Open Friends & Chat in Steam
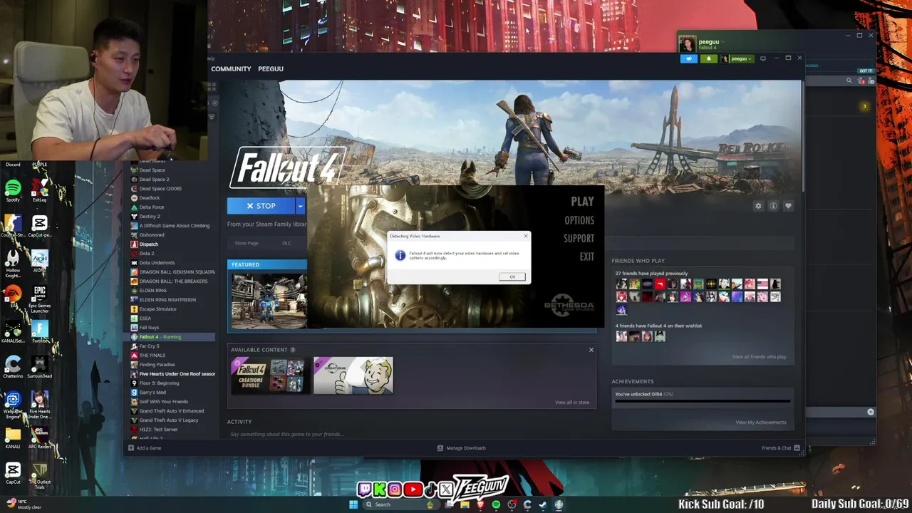 click(x=781, y=448)
